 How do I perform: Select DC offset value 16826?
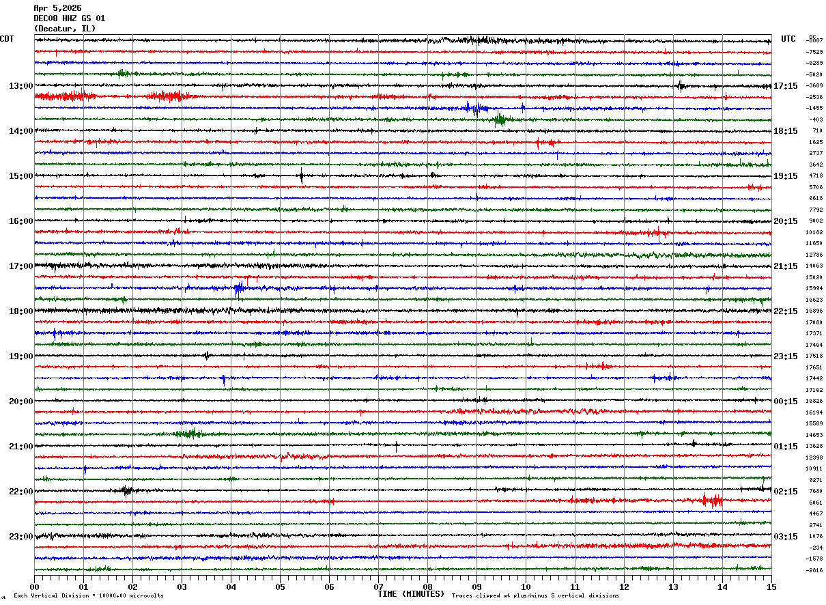(814, 402)
